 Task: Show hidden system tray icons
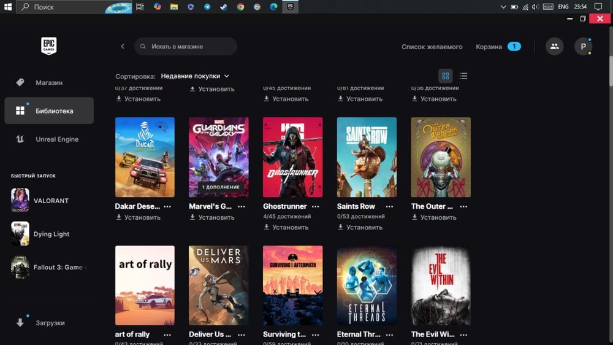(x=503, y=7)
